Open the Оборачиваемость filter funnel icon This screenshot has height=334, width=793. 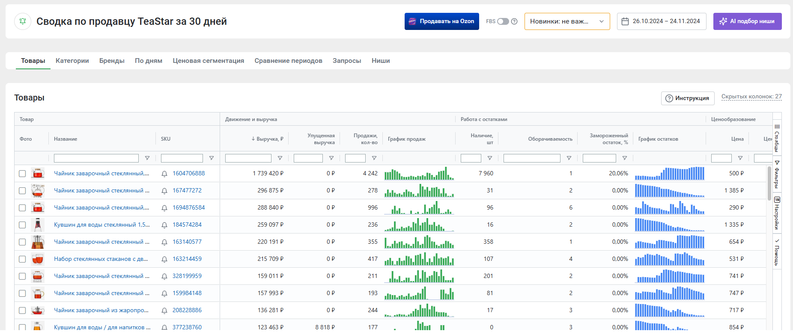pos(569,158)
